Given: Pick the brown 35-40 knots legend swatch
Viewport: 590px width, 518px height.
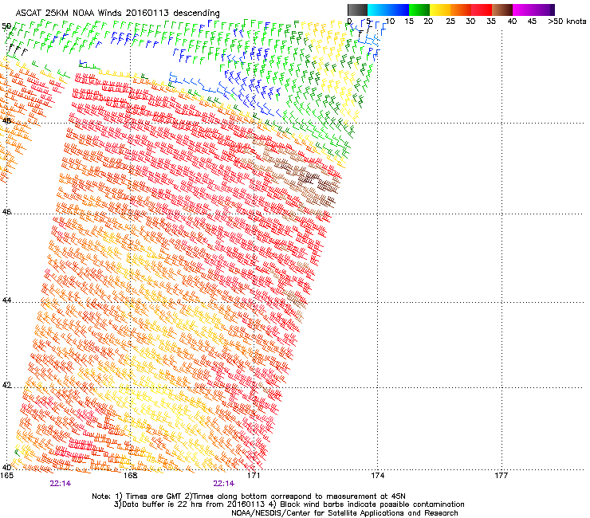Looking at the screenshot, I should click(x=502, y=10).
